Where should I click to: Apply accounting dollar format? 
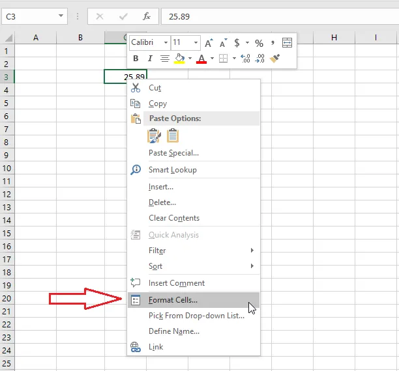pos(237,43)
